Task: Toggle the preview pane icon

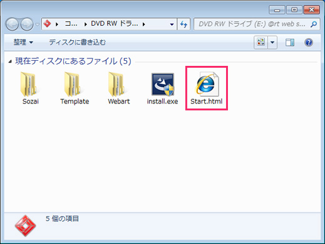Action: coord(290,43)
